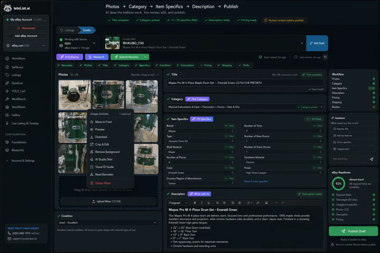Open Paragraph style dropdown
The height and width of the screenshot is (253, 380).
[x=178, y=203]
